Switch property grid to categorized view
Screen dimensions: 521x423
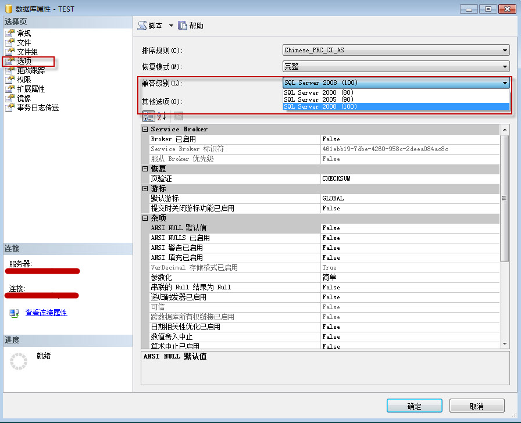(148, 116)
